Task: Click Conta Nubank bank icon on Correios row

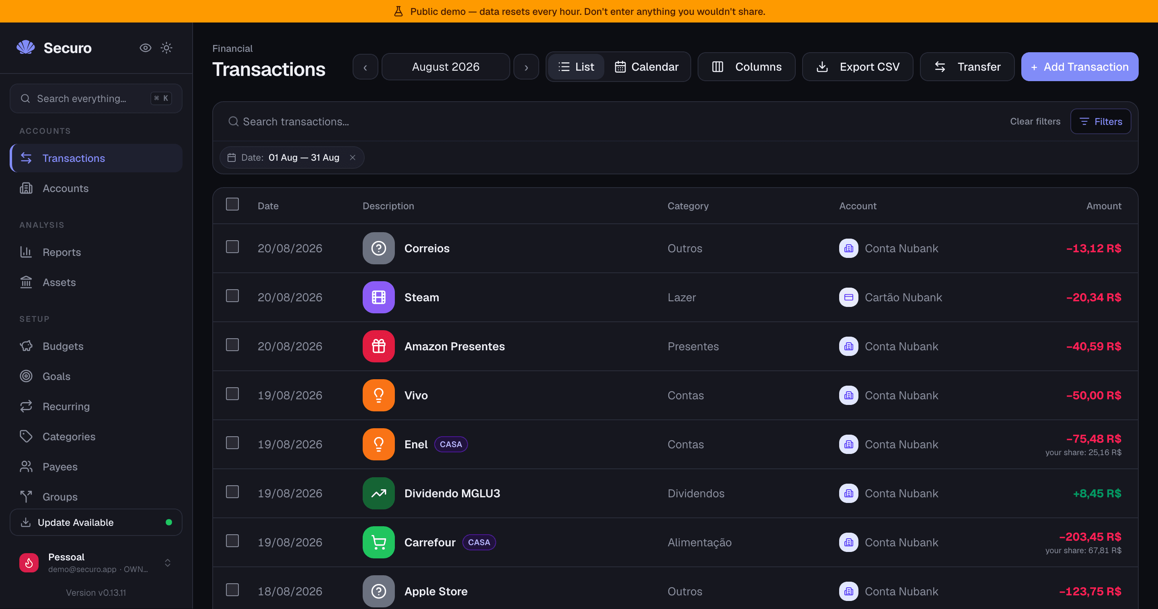Action: 849,248
